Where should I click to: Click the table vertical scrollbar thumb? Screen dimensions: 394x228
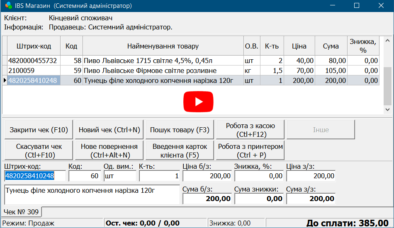387,86
